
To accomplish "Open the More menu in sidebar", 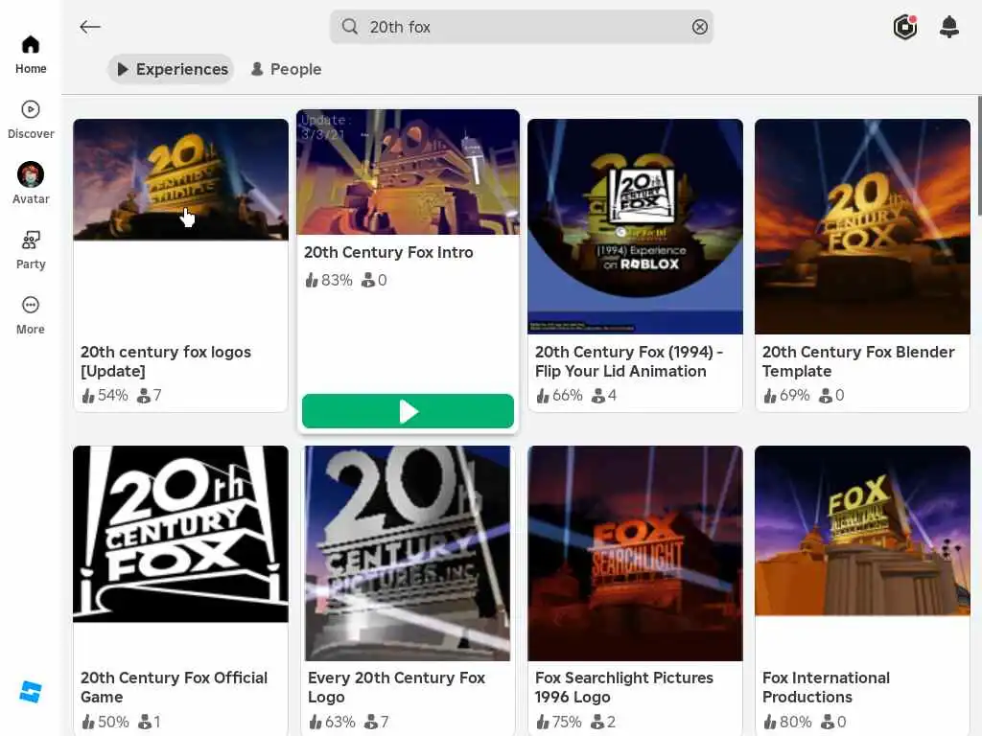I will click(31, 314).
